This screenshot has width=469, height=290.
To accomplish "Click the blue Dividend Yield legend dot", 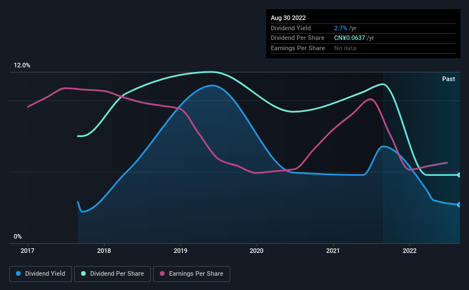I will [18, 273].
